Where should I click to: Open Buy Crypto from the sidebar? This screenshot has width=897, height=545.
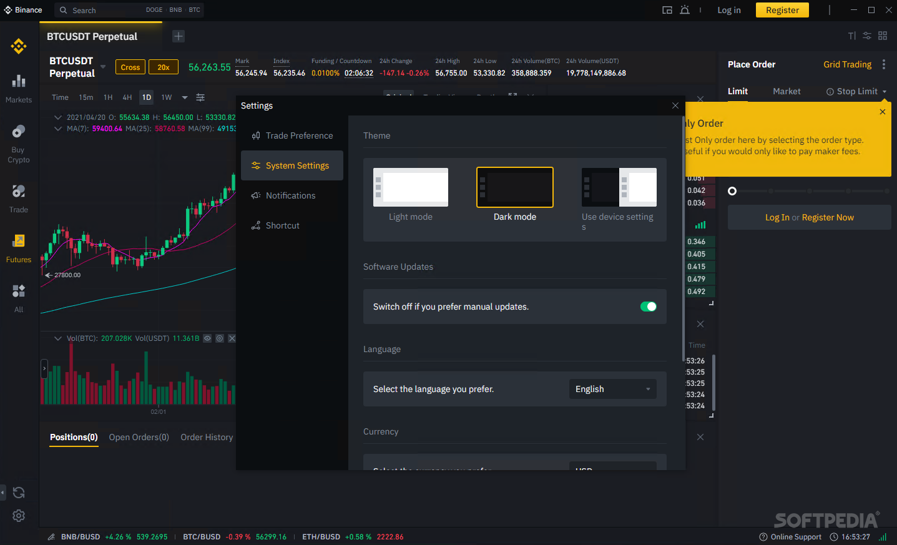19,144
